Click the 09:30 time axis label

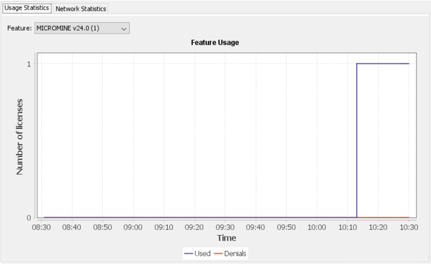225,227
